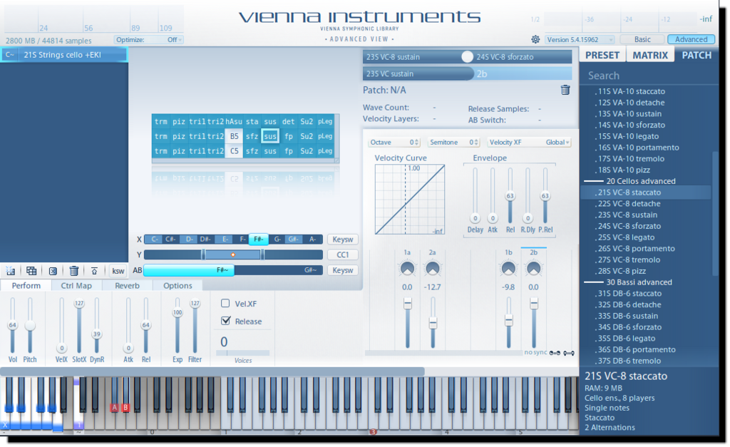Open the PRESET tab

pos(602,56)
